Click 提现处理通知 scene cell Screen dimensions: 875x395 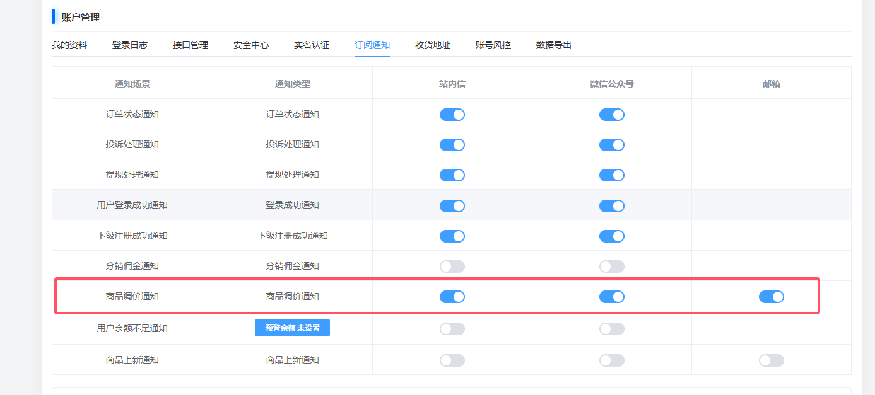click(132, 175)
